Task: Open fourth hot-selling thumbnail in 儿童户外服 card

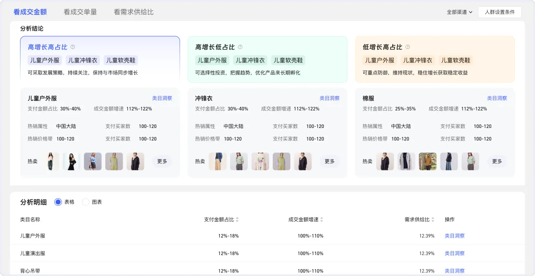Action: coord(114,161)
